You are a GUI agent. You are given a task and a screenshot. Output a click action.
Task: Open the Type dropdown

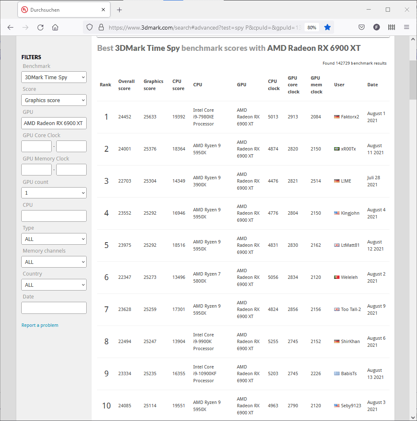[54, 239]
